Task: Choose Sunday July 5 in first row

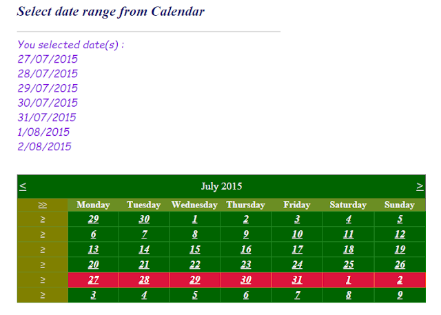Action: click(x=400, y=219)
